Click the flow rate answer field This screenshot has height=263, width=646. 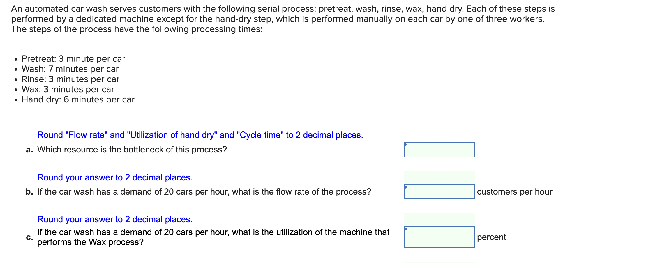[439, 192]
